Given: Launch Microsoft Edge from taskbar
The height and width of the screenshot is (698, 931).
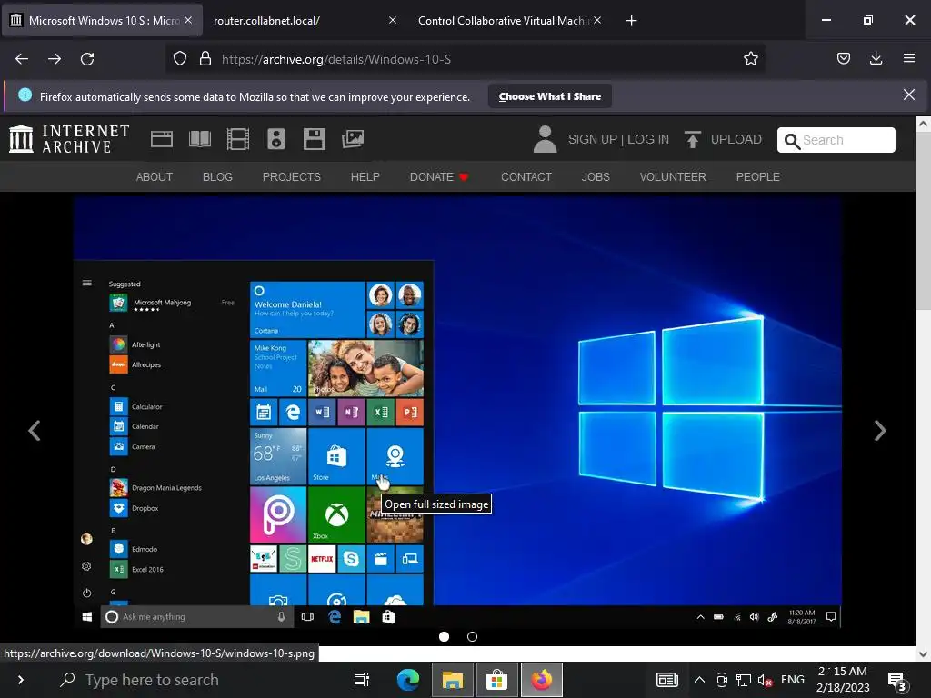Looking at the screenshot, I should [x=408, y=680].
